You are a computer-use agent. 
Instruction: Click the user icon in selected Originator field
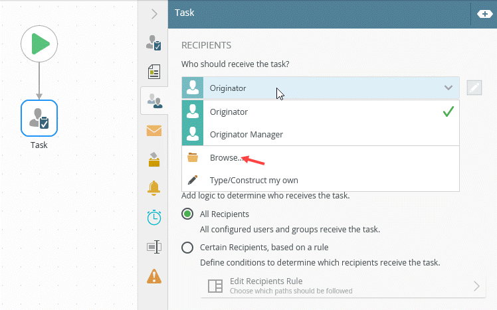pyautogui.click(x=193, y=88)
